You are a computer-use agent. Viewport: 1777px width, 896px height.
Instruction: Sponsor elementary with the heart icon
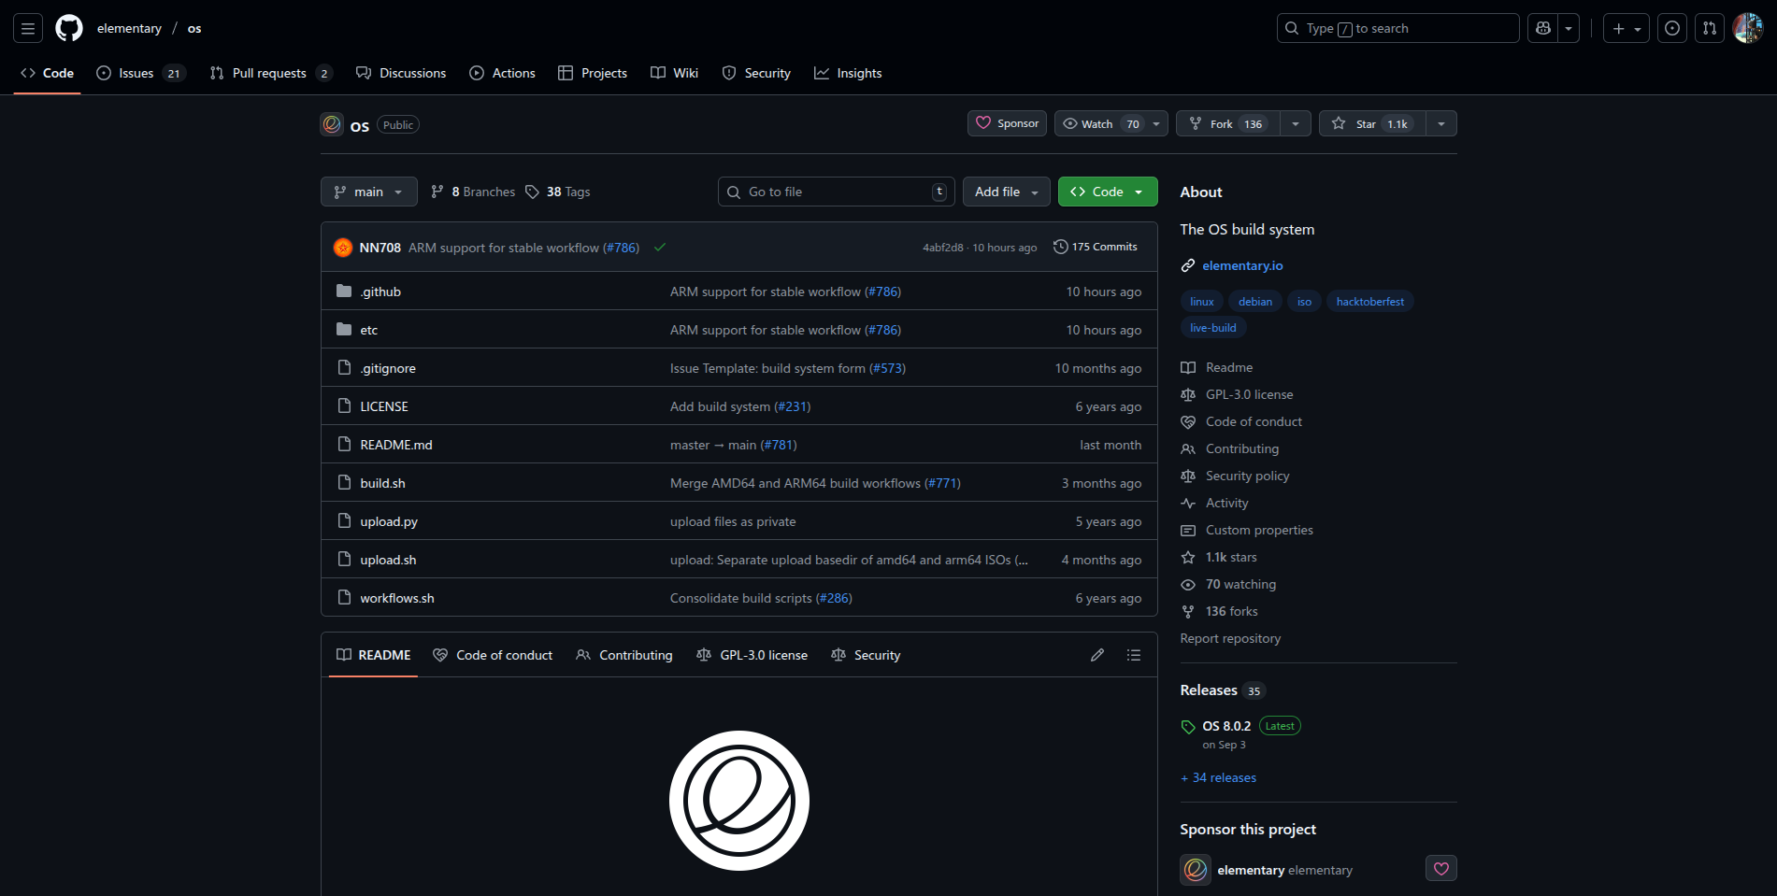tap(1440, 868)
